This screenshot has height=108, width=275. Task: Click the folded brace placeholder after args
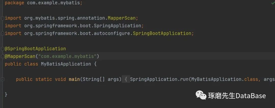[126, 79]
